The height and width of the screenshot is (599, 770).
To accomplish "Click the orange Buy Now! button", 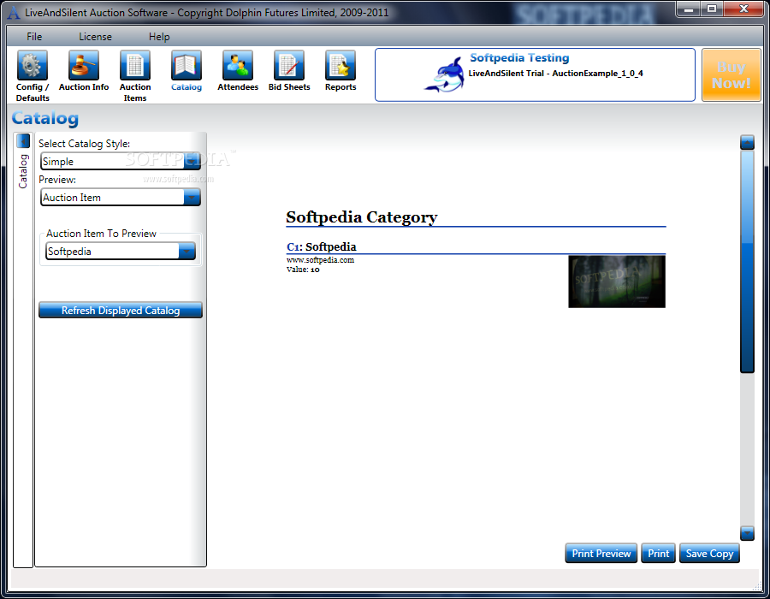I will [x=731, y=75].
